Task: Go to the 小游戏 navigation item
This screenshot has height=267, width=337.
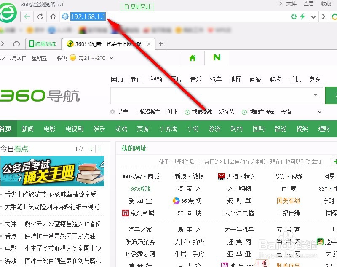Action: (x=168, y=129)
